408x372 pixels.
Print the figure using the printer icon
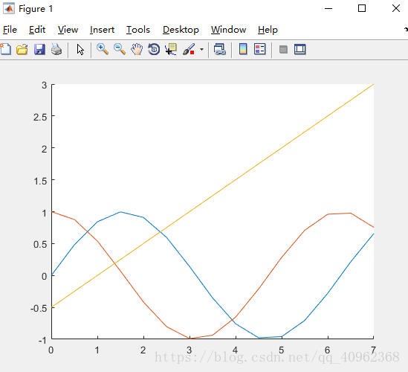56,49
